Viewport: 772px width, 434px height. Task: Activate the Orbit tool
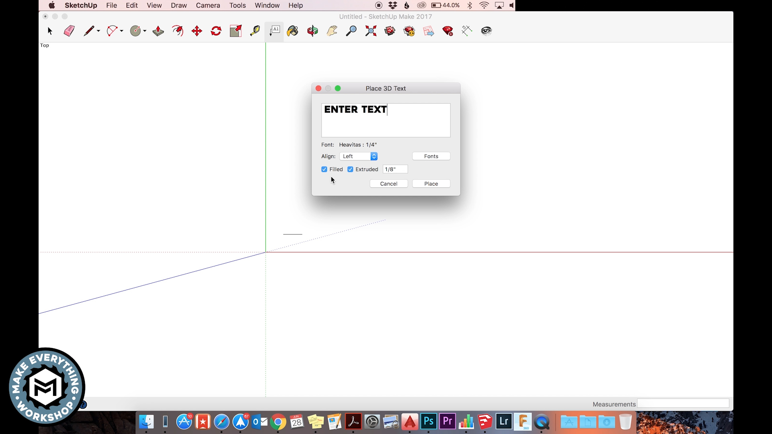pyautogui.click(x=312, y=31)
